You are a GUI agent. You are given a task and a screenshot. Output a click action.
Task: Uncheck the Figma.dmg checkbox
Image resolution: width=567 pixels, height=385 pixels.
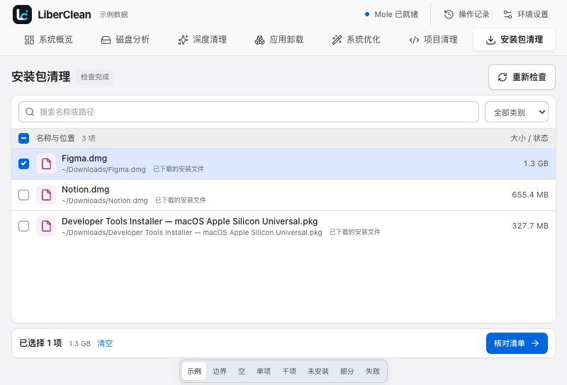24,163
